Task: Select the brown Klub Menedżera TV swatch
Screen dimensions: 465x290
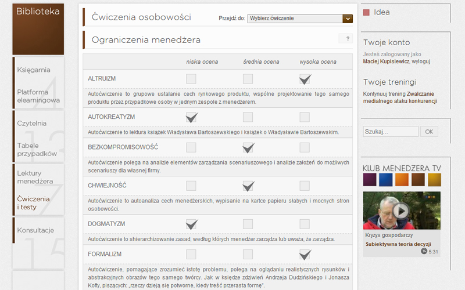Action: pos(418,180)
